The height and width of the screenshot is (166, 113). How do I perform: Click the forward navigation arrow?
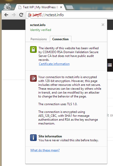tap(14, 15)
